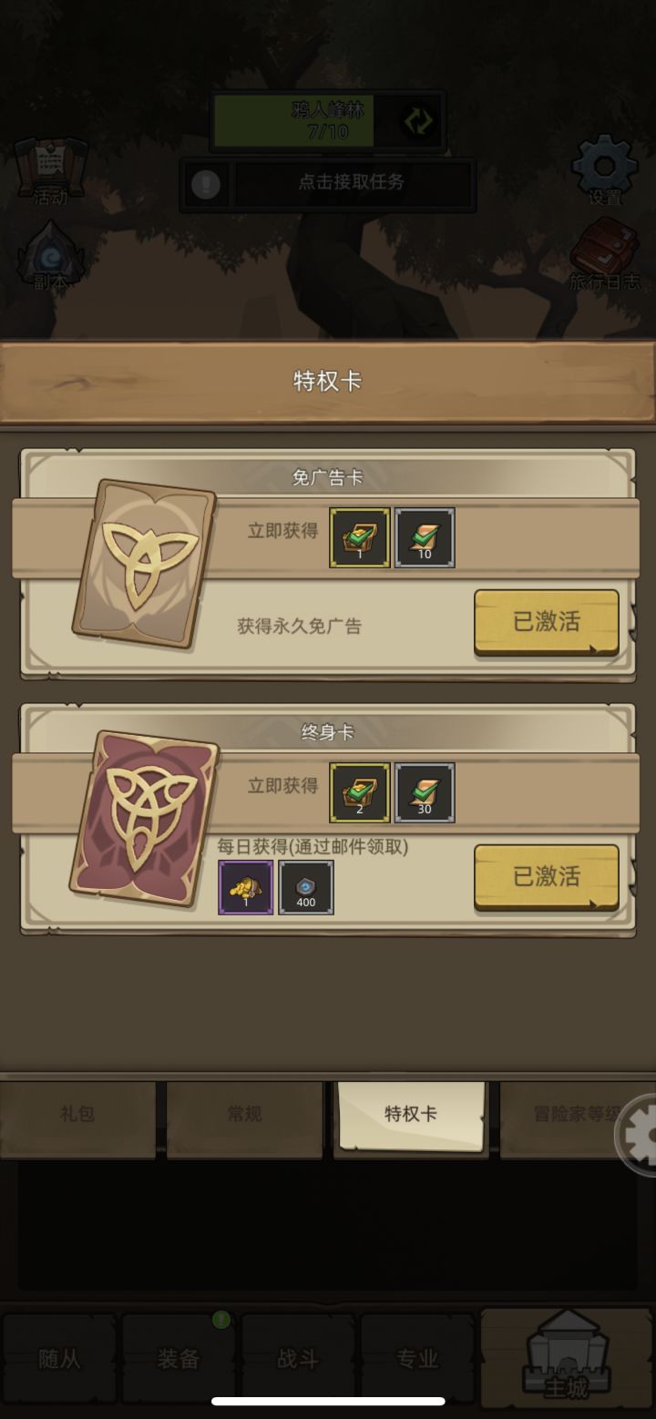Image resolution: width=656 pixels, height=1419 pixels.
Task: Open the 活动 events icon
Action: [x=51, y=170]
